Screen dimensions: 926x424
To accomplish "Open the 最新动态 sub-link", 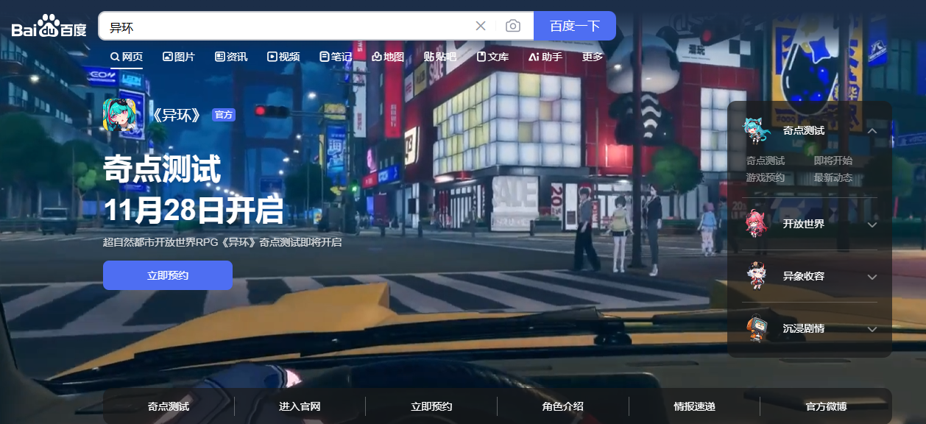I will pyautogui.click(x=833, y=177).
